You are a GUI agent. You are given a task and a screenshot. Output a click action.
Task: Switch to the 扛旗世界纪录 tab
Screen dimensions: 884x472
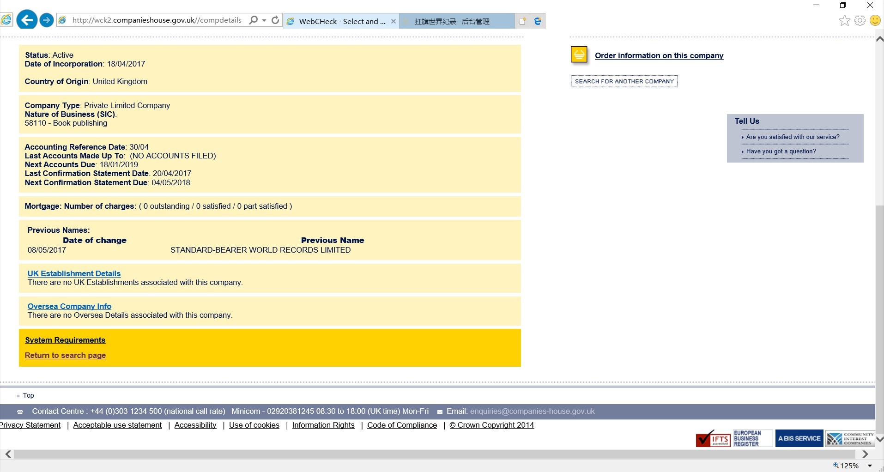[x=452, y=21]
